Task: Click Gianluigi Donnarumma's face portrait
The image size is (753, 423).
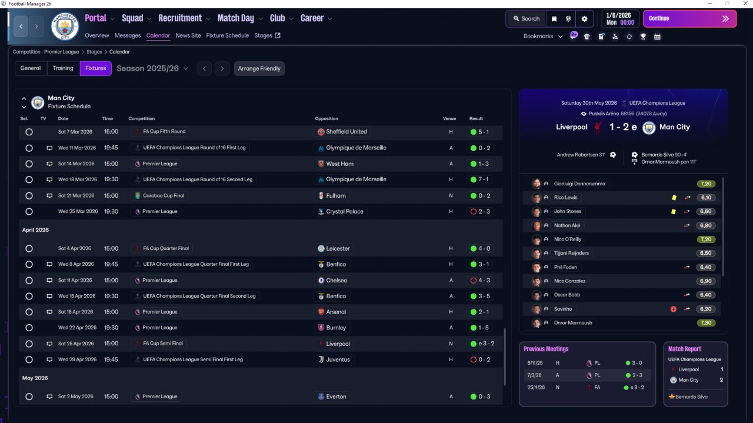Action: pos(537,184)
